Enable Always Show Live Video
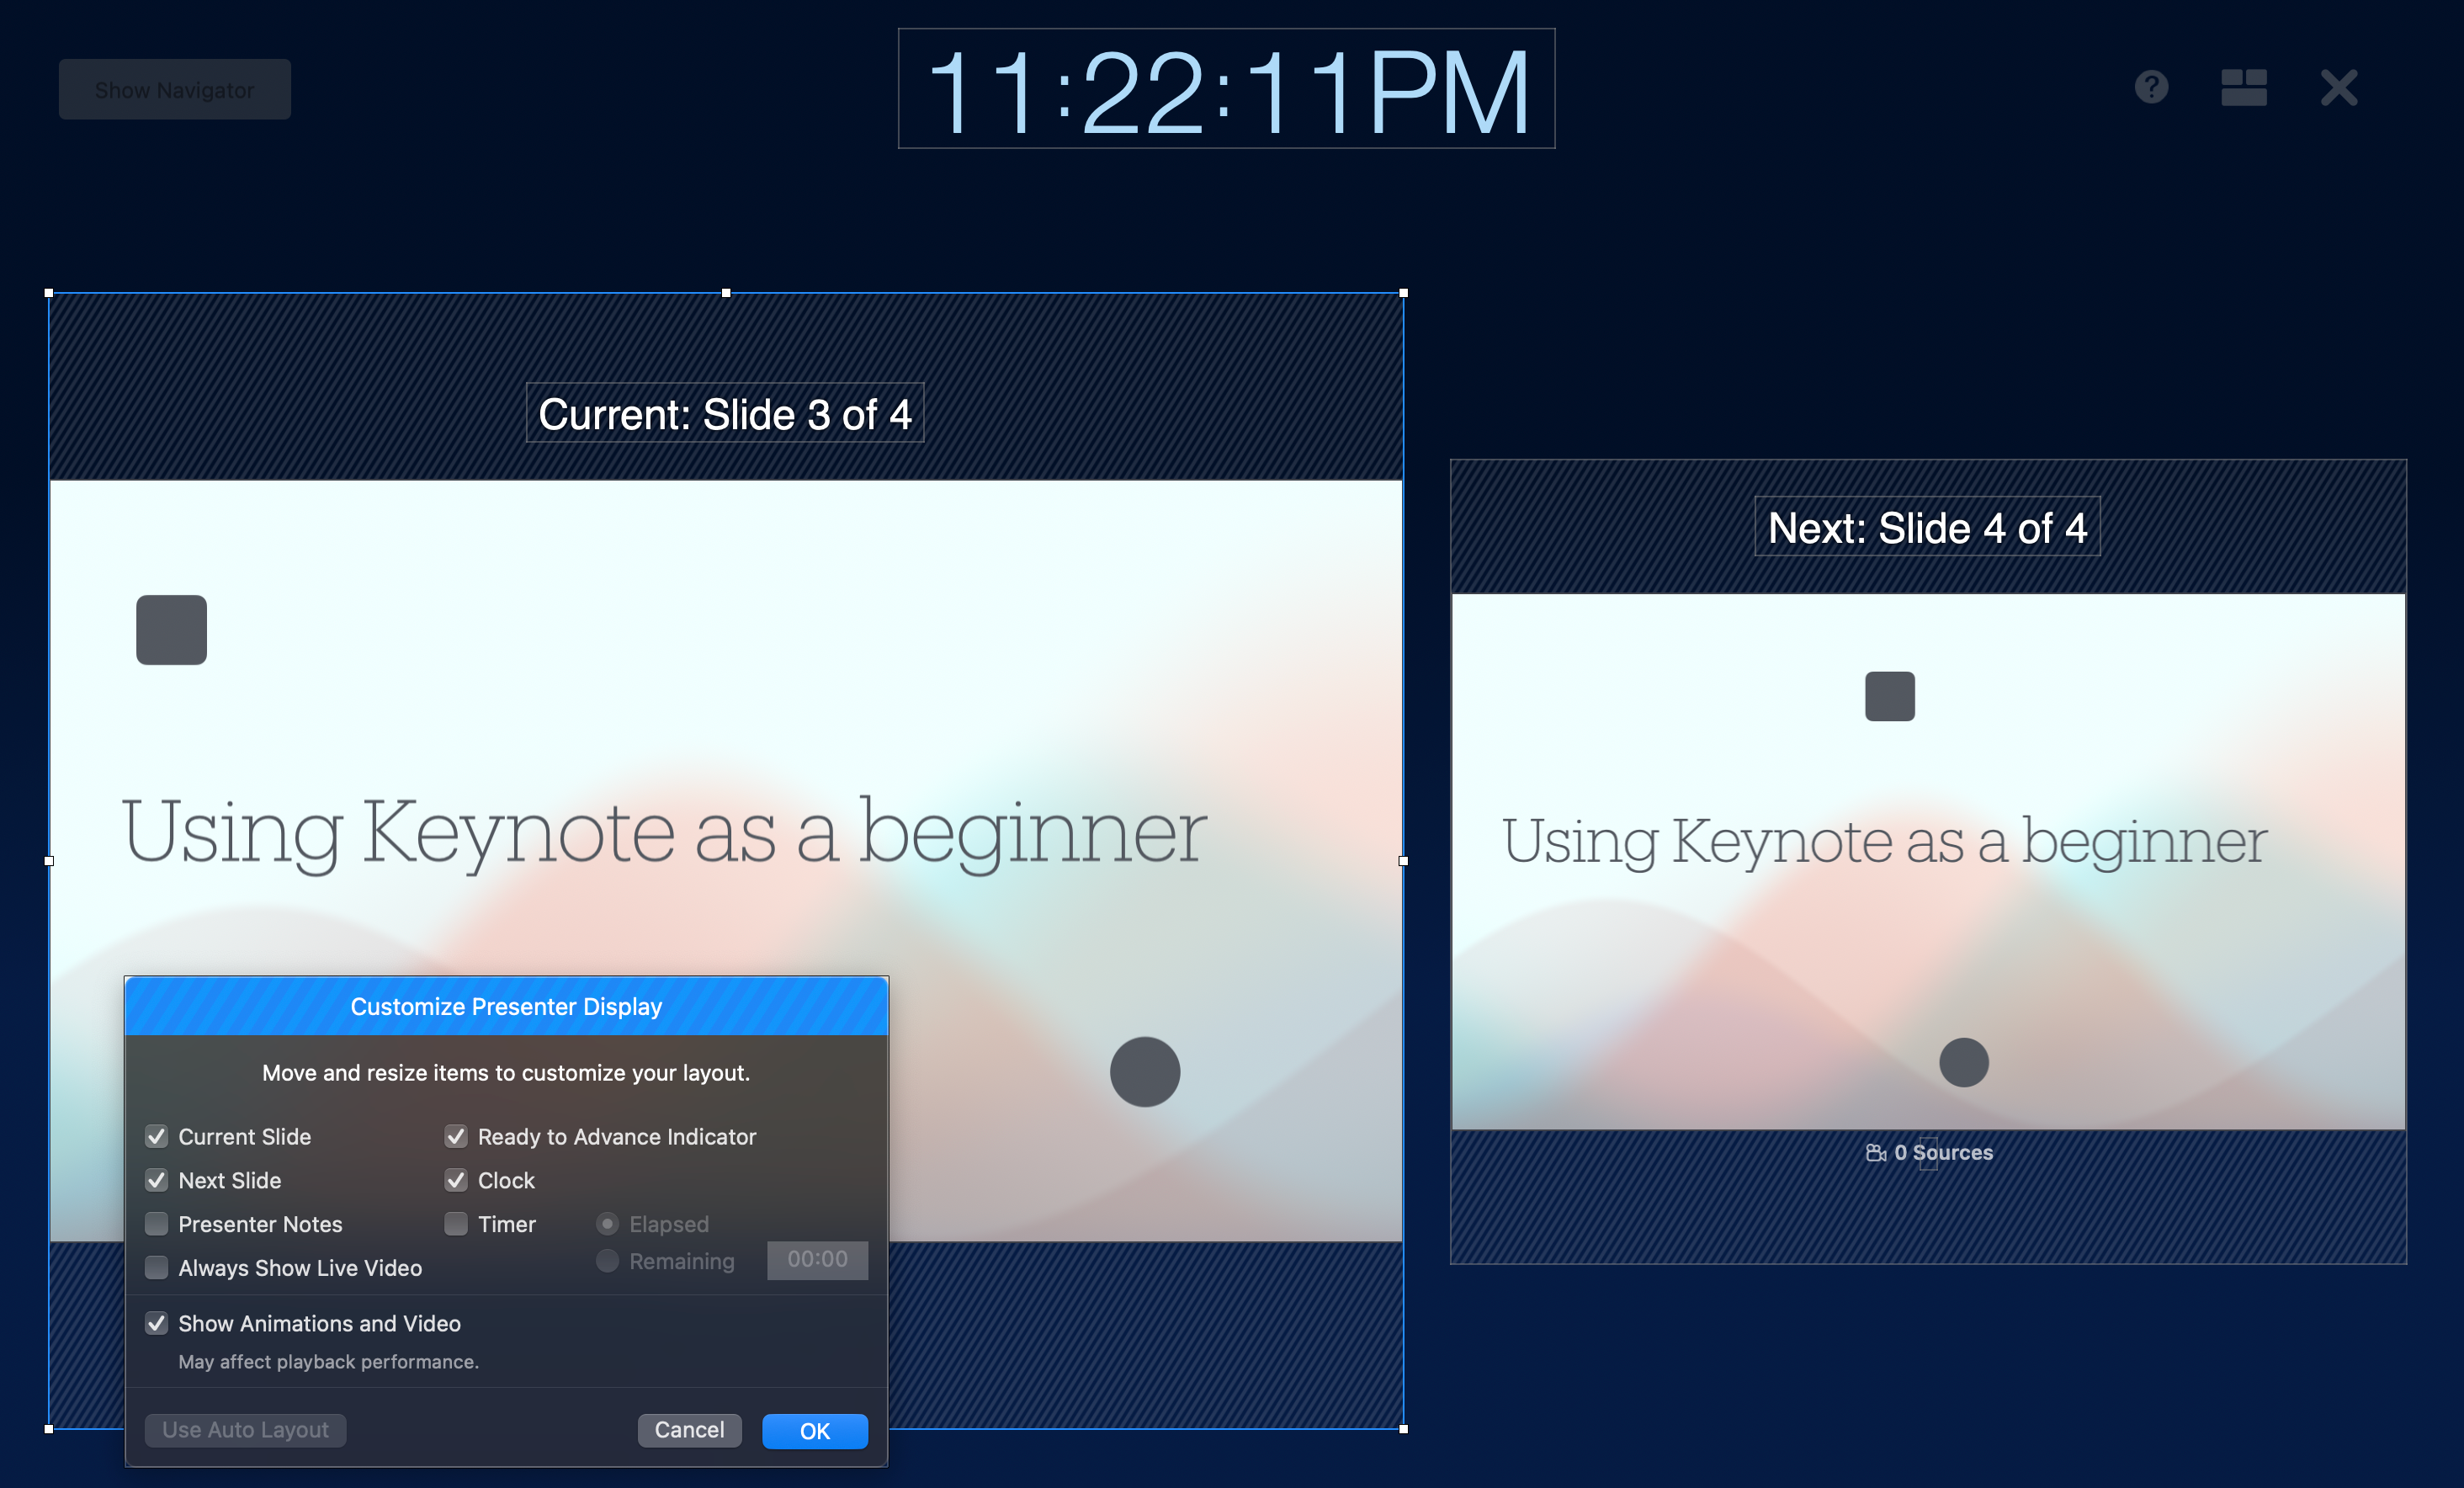Viewport: 2464px width, 1488px height. point(157,1267)
